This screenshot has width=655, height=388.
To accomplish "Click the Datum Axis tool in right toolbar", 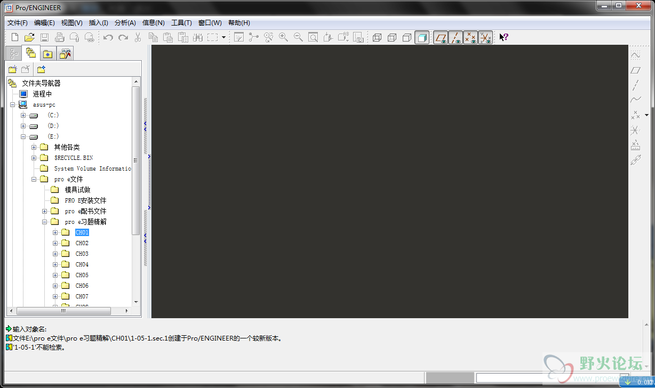I will (635, 85).
